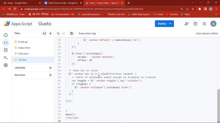The width and height of the screenshot is (220, 123).
Task: Close the Gusto - Google Drive tab
Action: 40,3
